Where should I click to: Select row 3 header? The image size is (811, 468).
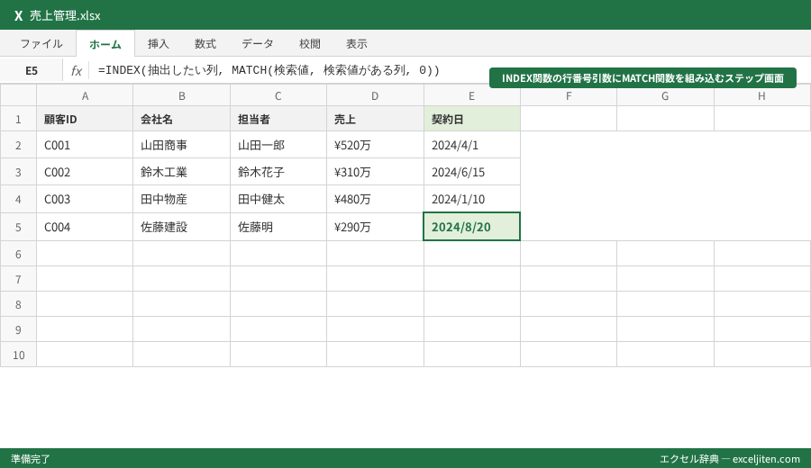18,172
